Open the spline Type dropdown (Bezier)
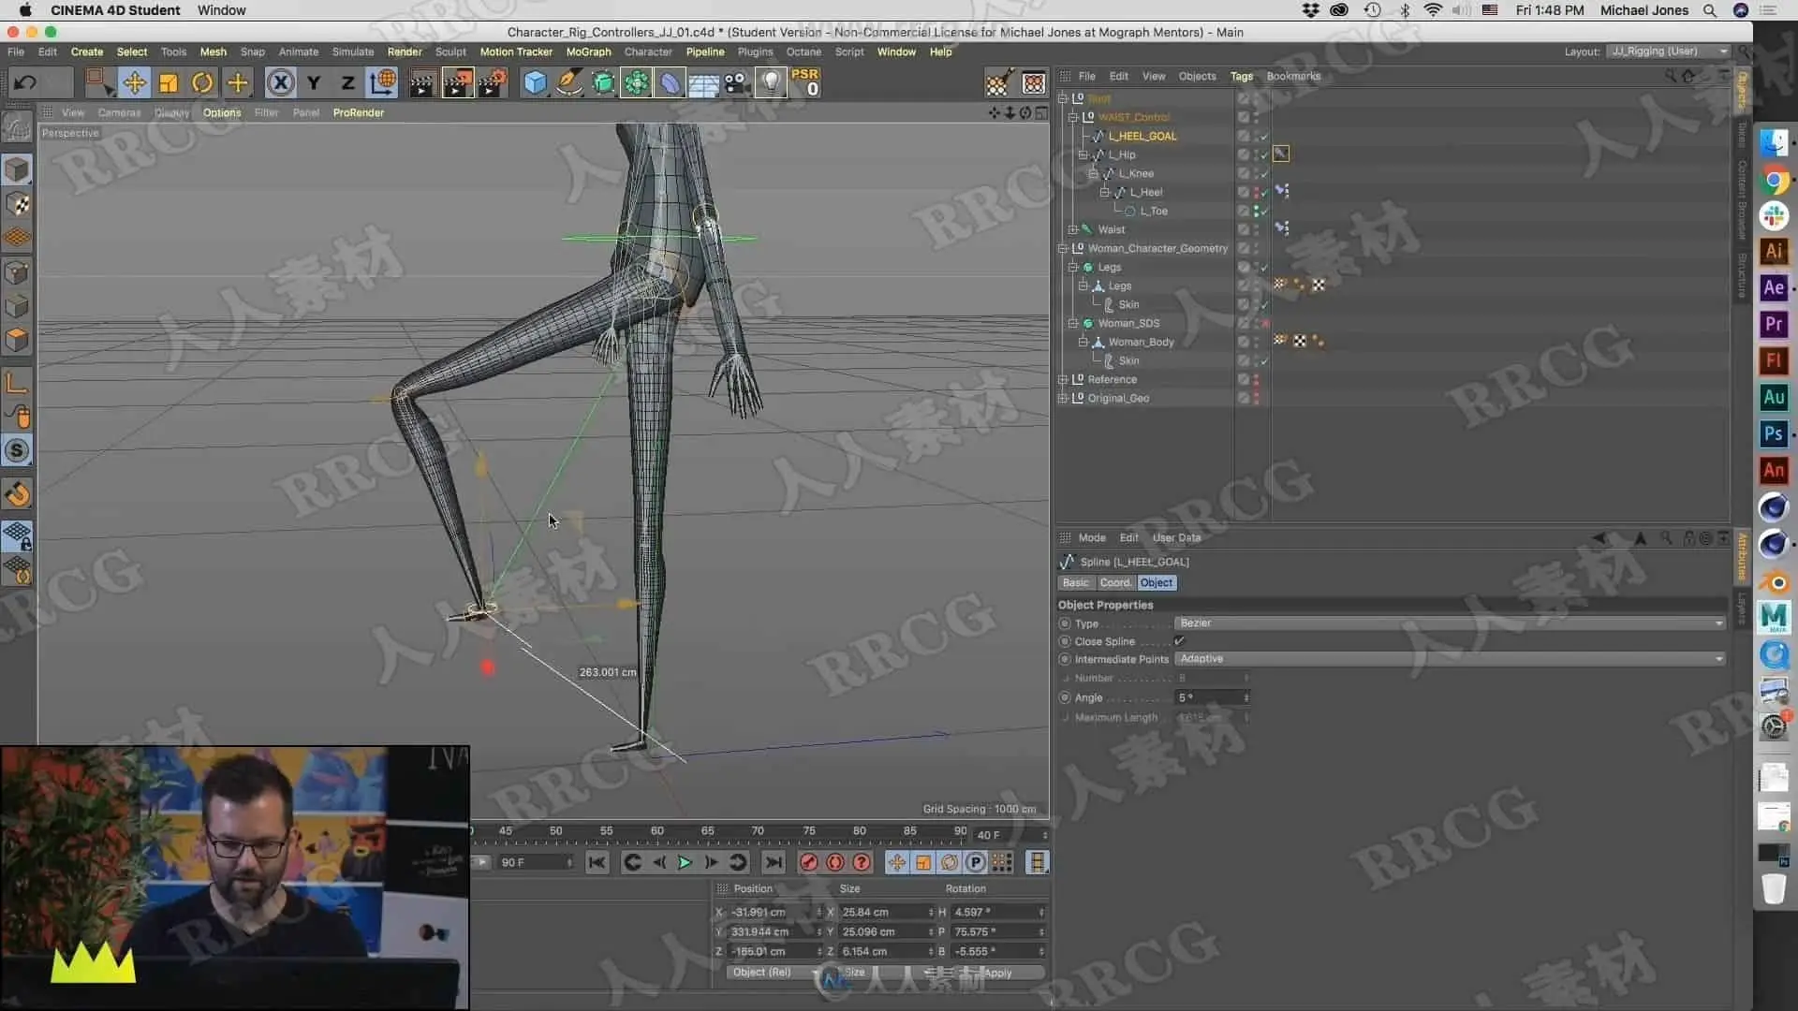This screenshot has width=1798, height=1011. point(1449,623)
